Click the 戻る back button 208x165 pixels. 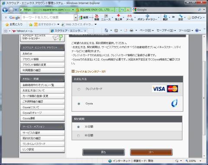(x=104, y=152)
